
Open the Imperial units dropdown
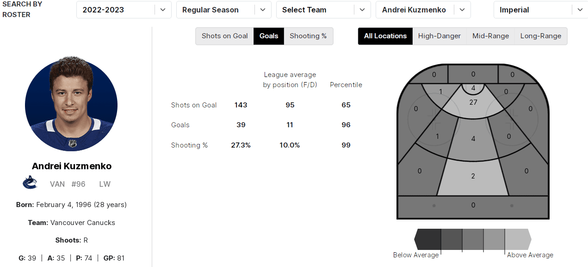pyautogui.click(x=580, y=10)
